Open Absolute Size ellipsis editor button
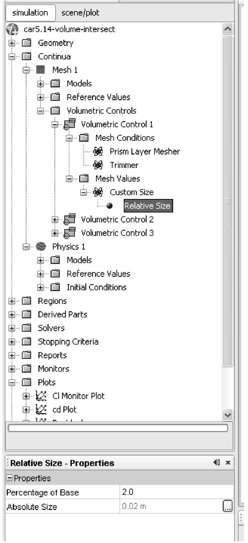Image resolution: width=248 pixels, height=543 pixels. (x=228, y=506)
